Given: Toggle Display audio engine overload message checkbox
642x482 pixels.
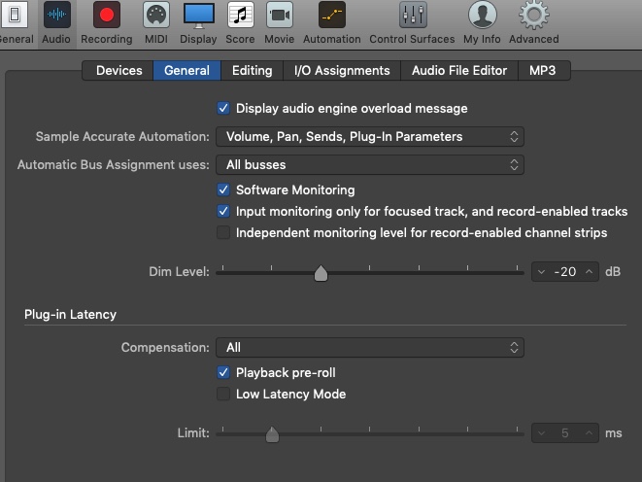Looking at the screenshot, I should 223,109.
